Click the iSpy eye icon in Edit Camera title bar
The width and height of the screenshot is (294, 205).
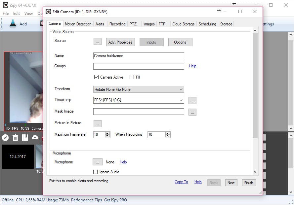tap(48, 12)
